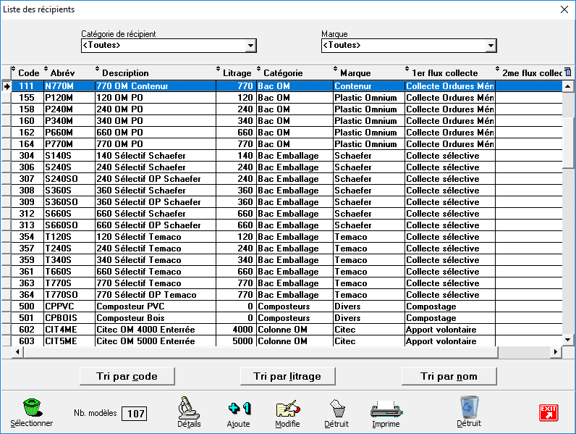Select '660 Sélectif Temaco' description
Screen dimensions: 576x434
click(x=156, y=272)
